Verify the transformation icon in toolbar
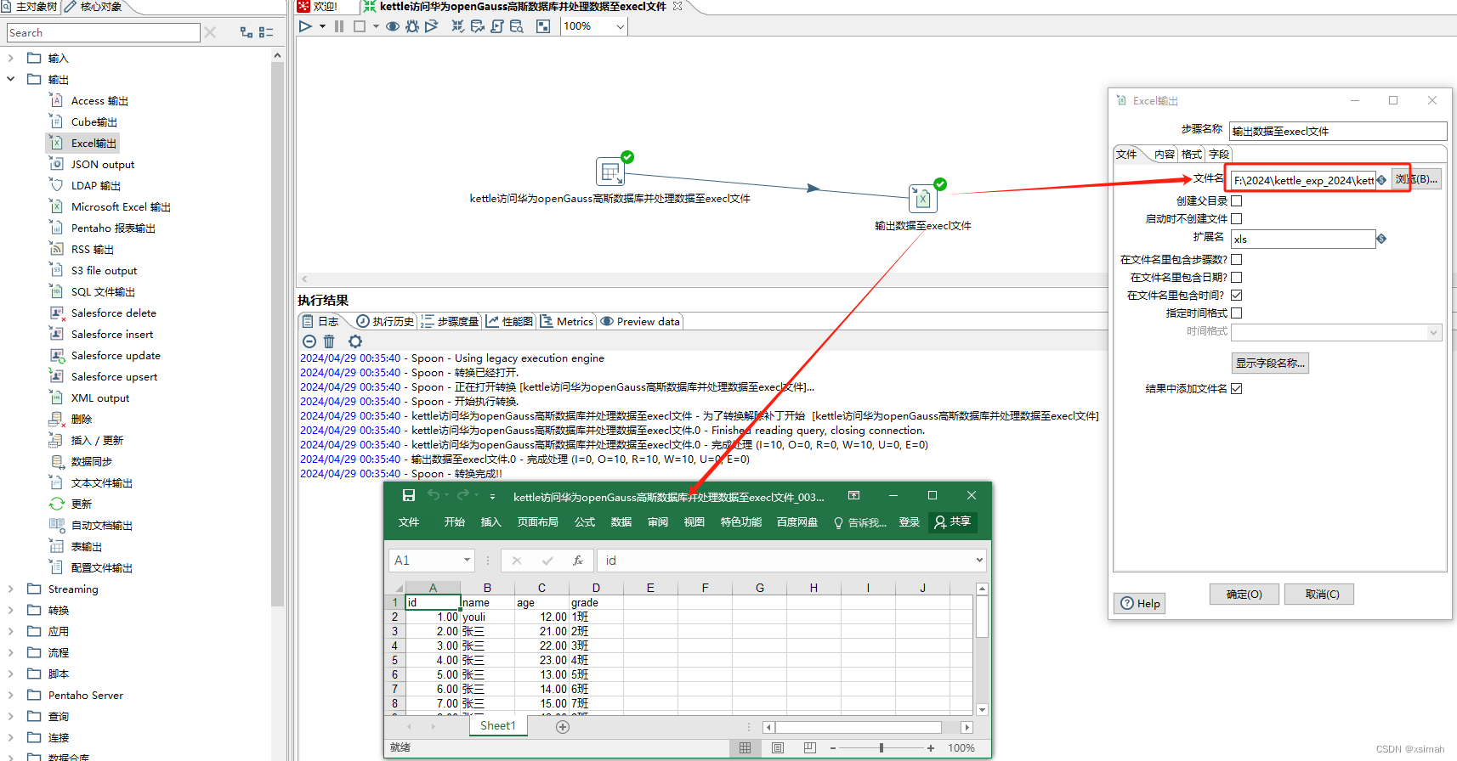The image size is (1457, 761). tap(458, 26)
